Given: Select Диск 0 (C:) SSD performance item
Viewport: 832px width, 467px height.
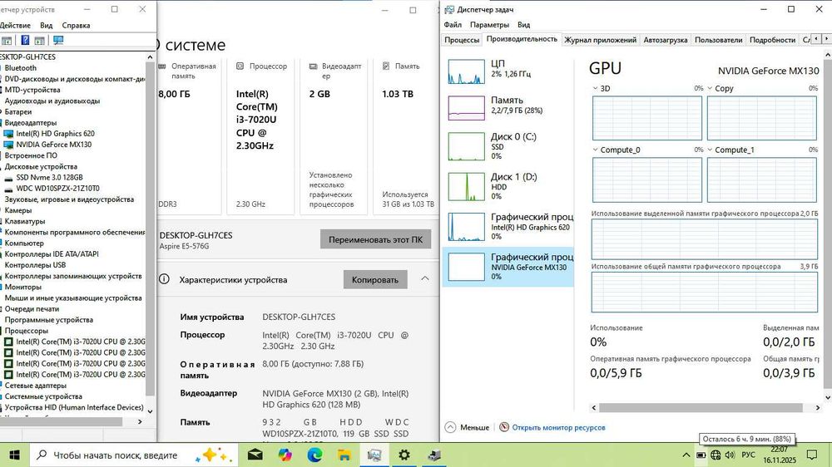Looking at the screenshot, I should (508, 145).
